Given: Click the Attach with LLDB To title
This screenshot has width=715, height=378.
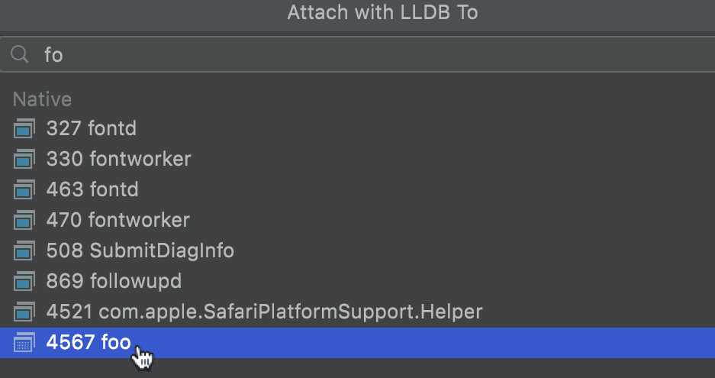Looking at the screenshot, I should [x=382, y=13].
